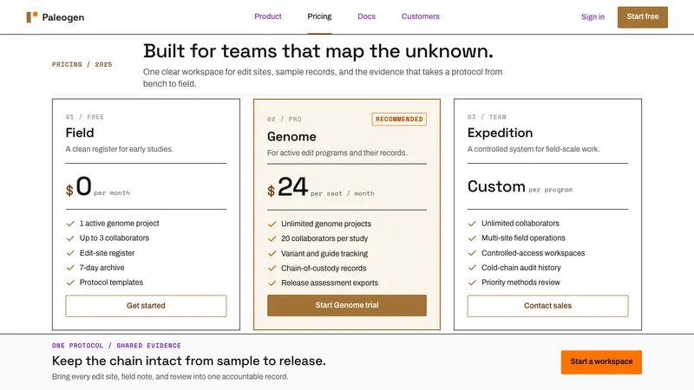
Task: Click checkmark next to 7-day archive
Action: pyautogui.click(x=70, y=268)
